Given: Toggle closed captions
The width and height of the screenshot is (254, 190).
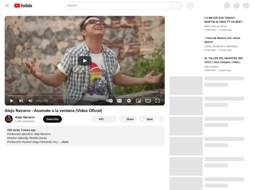Looking at the screenshot, I should (x=119, y=101).
